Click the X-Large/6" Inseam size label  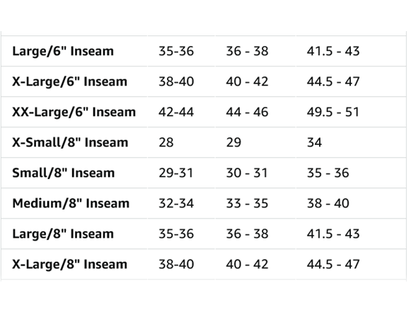tap(69, 81)
